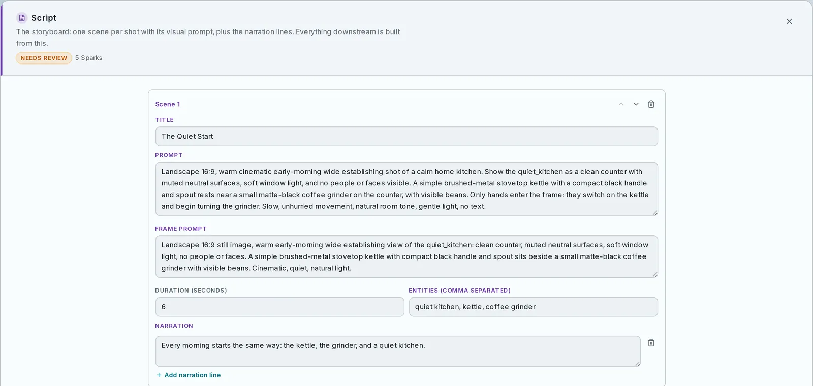Click the FRAME PROMPT field label
The width and height of the screenshot is (813, 386).
[x=181, y=229]
